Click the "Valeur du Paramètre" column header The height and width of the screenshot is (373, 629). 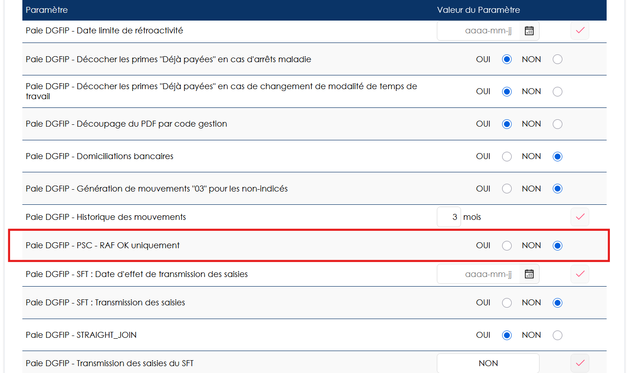tap(478, 10)
